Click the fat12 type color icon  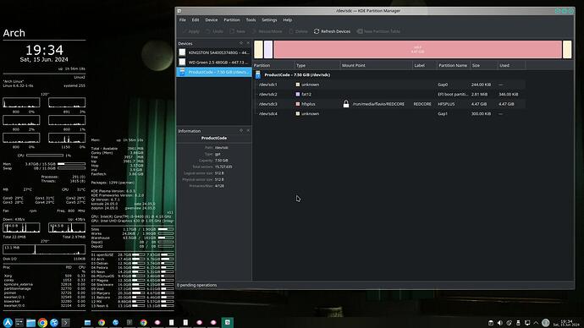tap(298, 95)
